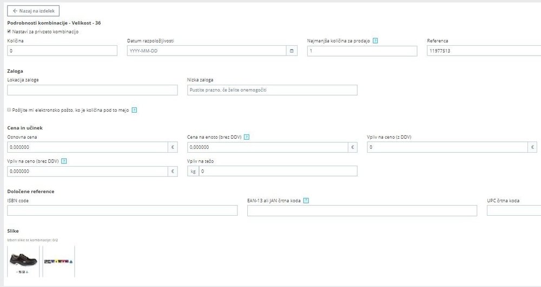Viewport: 541px width, 287px height.
Task: Click help icon next to low-stock email option
Action: click(x=135, y=110)
